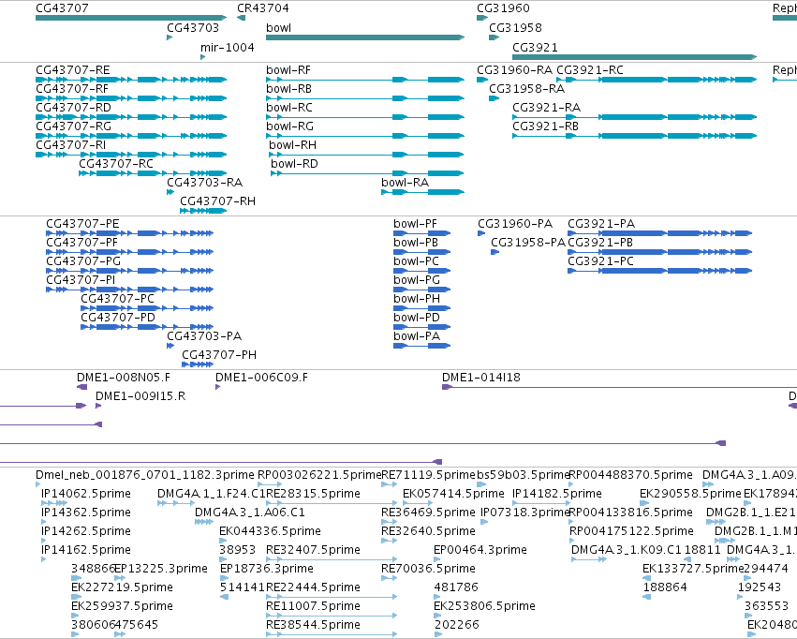This screenshot has width=797, height=639.
Task: Click clone DME1-008N05.F label
Action: [x=124, y=378]
